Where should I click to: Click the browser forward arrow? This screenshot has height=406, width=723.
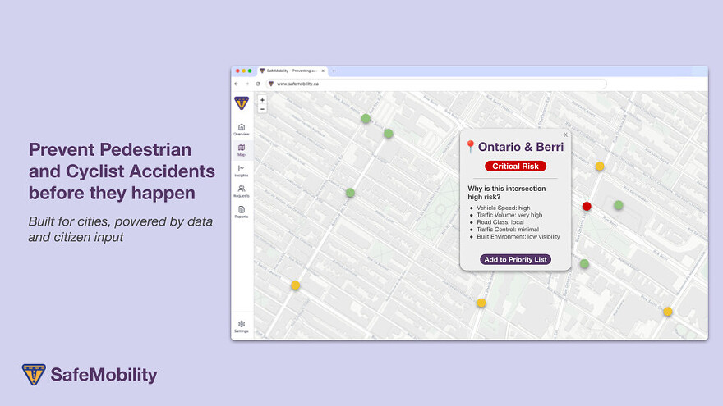pos(246,84)
